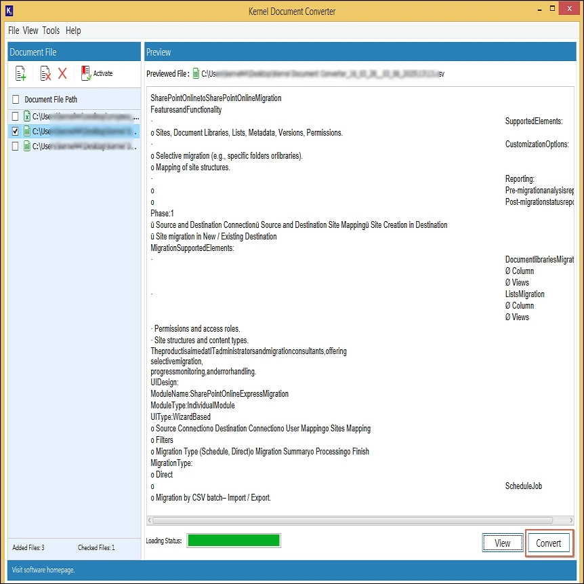Select the third file path row

pyautogui.click(x=75, y=147)
